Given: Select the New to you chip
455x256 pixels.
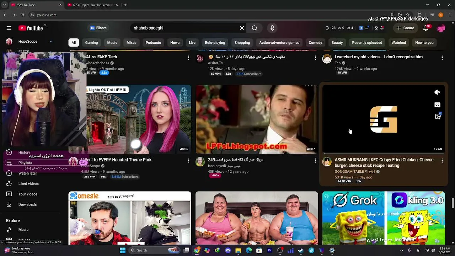Looking at the screenshot, I should [424, 43].
